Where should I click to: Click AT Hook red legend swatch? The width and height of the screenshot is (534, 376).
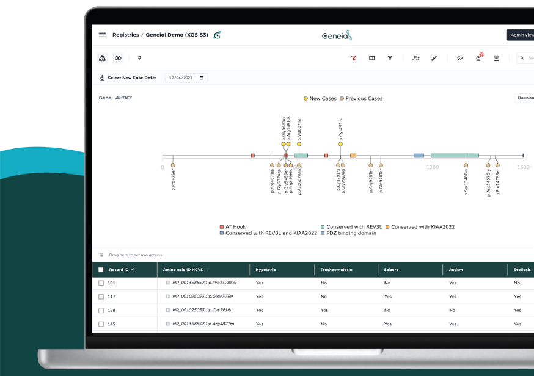tap(222, 227)
